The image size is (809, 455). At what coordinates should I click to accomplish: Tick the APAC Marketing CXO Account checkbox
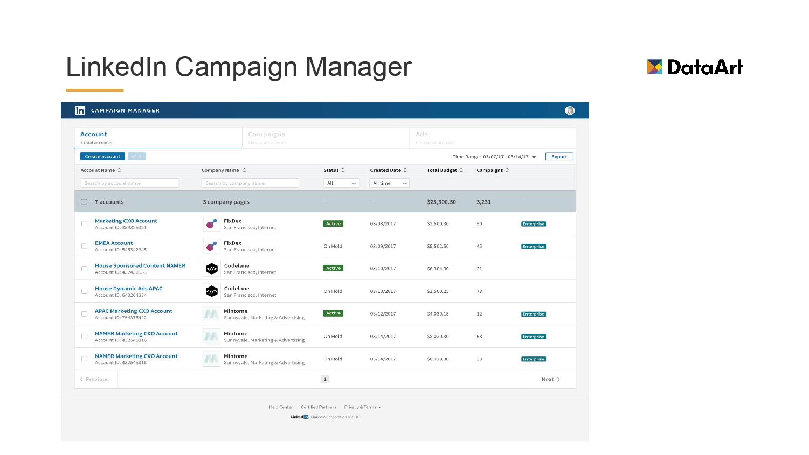pyautogui.click(x=84, y=314)
